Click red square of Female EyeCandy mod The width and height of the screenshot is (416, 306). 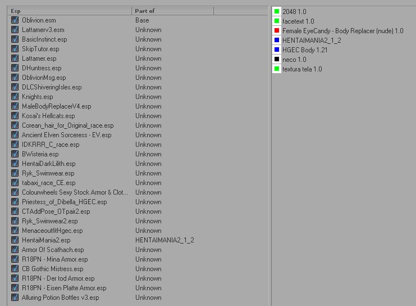click(277, 30)
